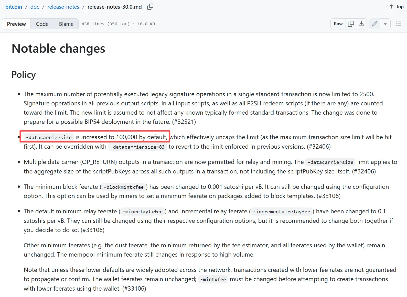Click the -datacarriersize=83 code snippet
Viewport: 407px width, 297px height.
pyautogui.click(x=137, y=147)
